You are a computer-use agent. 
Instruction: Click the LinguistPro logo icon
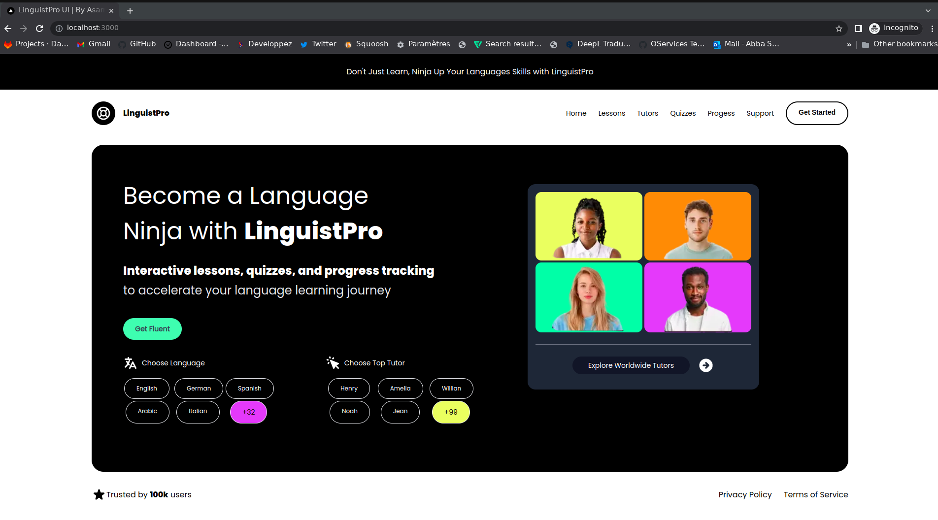tap(103, 113)
